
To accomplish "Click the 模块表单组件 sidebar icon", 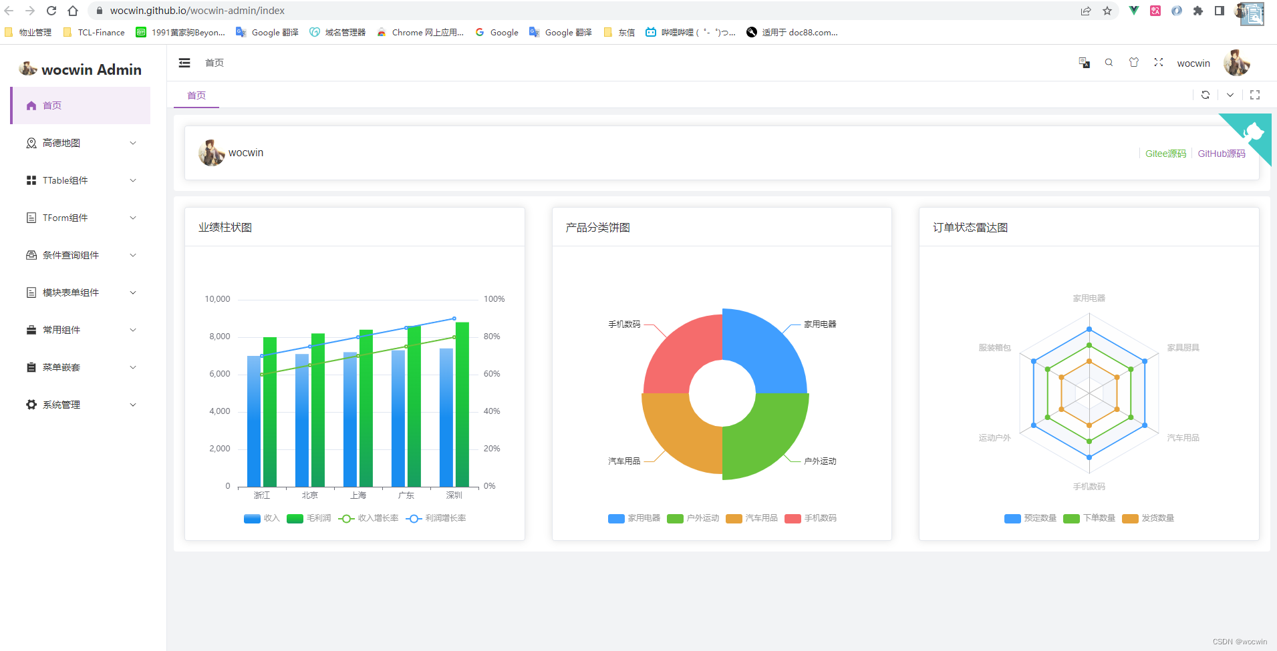I will pyautogui.click(x=31, y=292).
